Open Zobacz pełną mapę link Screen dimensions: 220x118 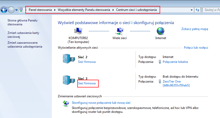pyautogui.click(x=195, y=29)
